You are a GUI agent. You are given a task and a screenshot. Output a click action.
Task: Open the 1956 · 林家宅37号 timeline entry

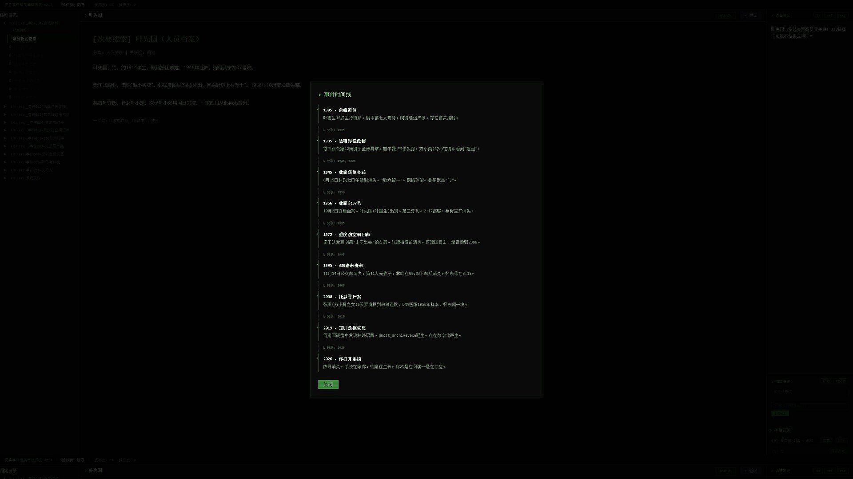[x=342, y=203]
